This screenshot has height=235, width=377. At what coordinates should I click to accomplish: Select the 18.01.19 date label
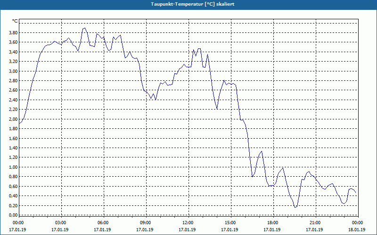pyautogui.click(x=357, y=229)
